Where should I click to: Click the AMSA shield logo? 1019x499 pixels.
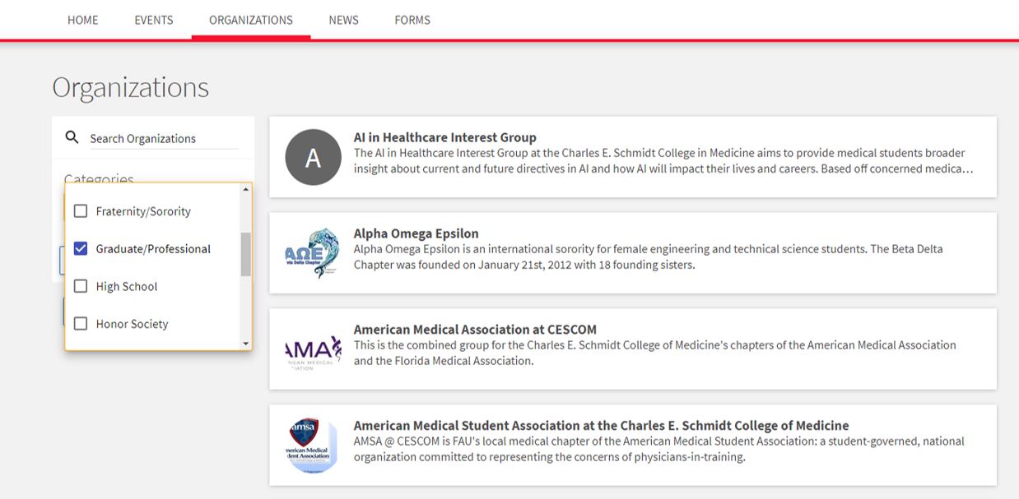(313, 446)
